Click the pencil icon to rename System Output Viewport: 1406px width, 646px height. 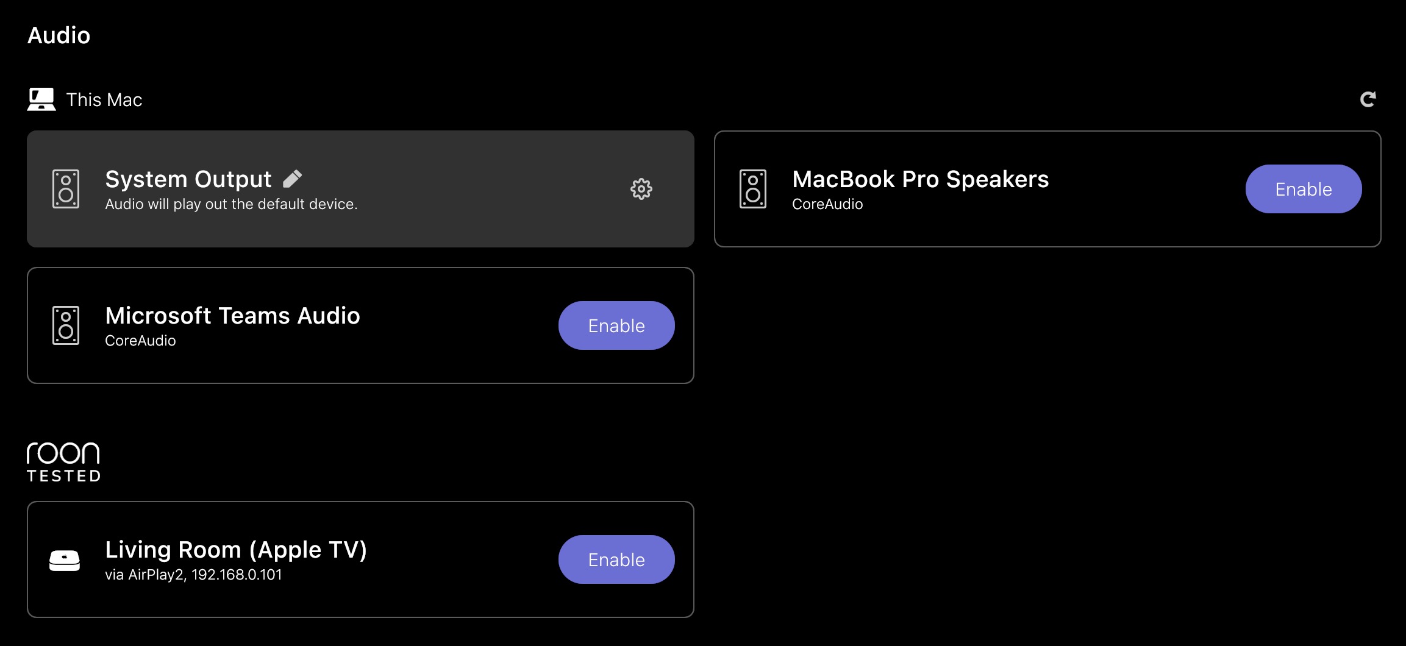(x=293, y=179)
